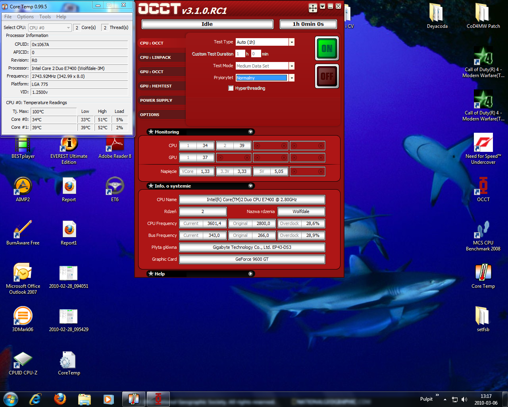Click the custom test duration hours field

(x=240, y=54)
